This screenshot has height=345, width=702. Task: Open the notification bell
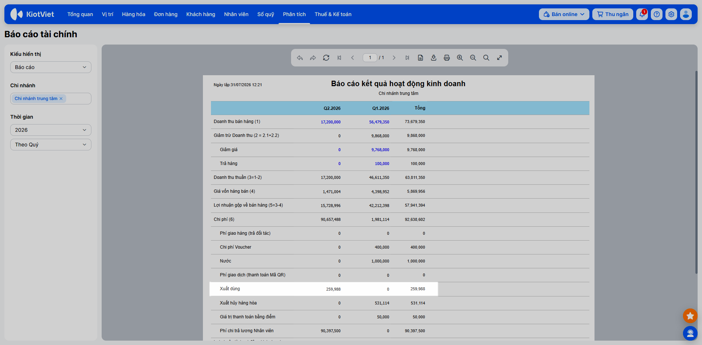click(x=642, y=14)
